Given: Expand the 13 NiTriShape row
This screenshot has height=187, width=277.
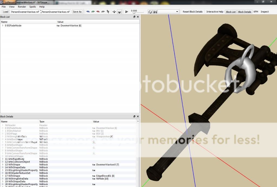Looking at the screenshot, I should click(x=3, y=165).
